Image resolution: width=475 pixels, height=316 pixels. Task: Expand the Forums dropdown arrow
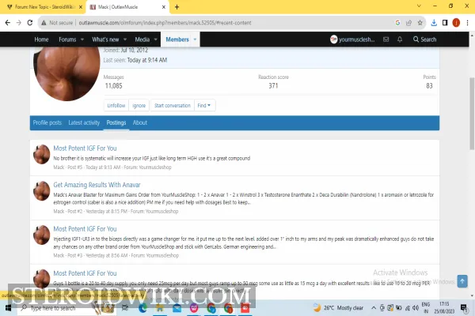coord(82,39)
